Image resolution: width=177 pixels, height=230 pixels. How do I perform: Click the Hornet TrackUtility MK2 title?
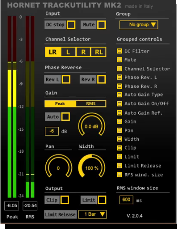click(x=64, y=5)
